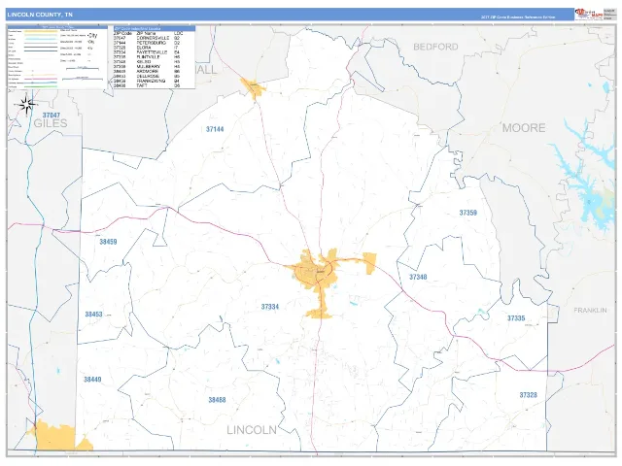Click the 37348 ZIP label on the map
The width and height of the screenshot is (622, 466).
pos(418,277)
